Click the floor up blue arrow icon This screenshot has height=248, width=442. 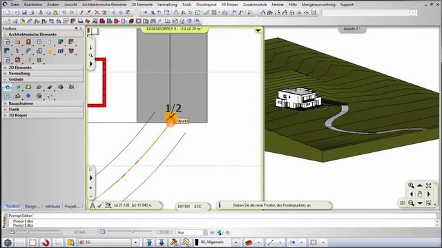coord(149,242)
